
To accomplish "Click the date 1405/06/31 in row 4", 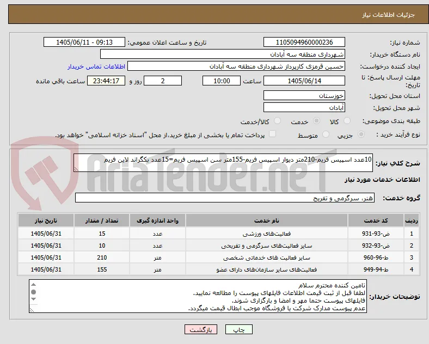I will click(46, 269).
